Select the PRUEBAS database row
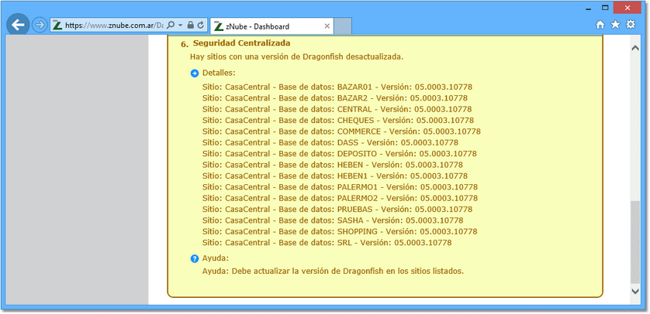Image resolution: width=650 pixels, height=314 pixels. [x=337, y=209]
